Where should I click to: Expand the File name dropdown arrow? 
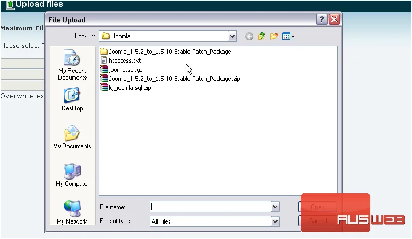[275, 207]
